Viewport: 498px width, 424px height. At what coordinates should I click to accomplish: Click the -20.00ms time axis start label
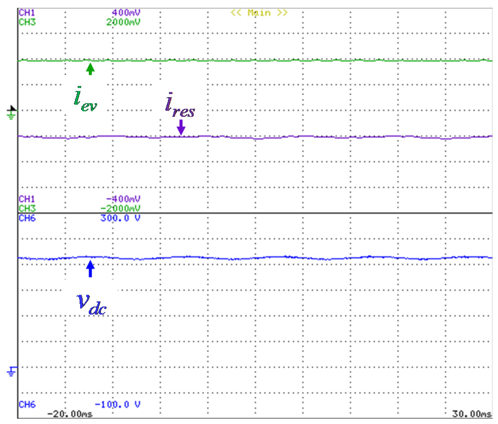(70, 414)
